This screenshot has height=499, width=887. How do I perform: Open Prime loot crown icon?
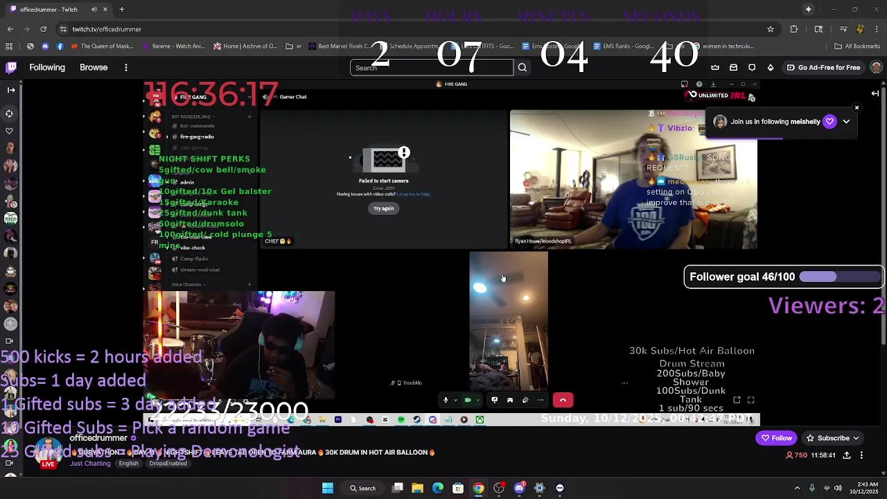[x=715, y=67]
